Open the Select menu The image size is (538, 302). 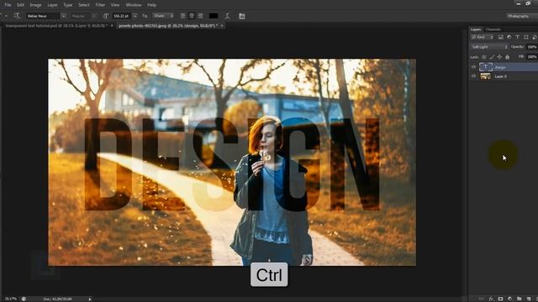pos(84,5)
